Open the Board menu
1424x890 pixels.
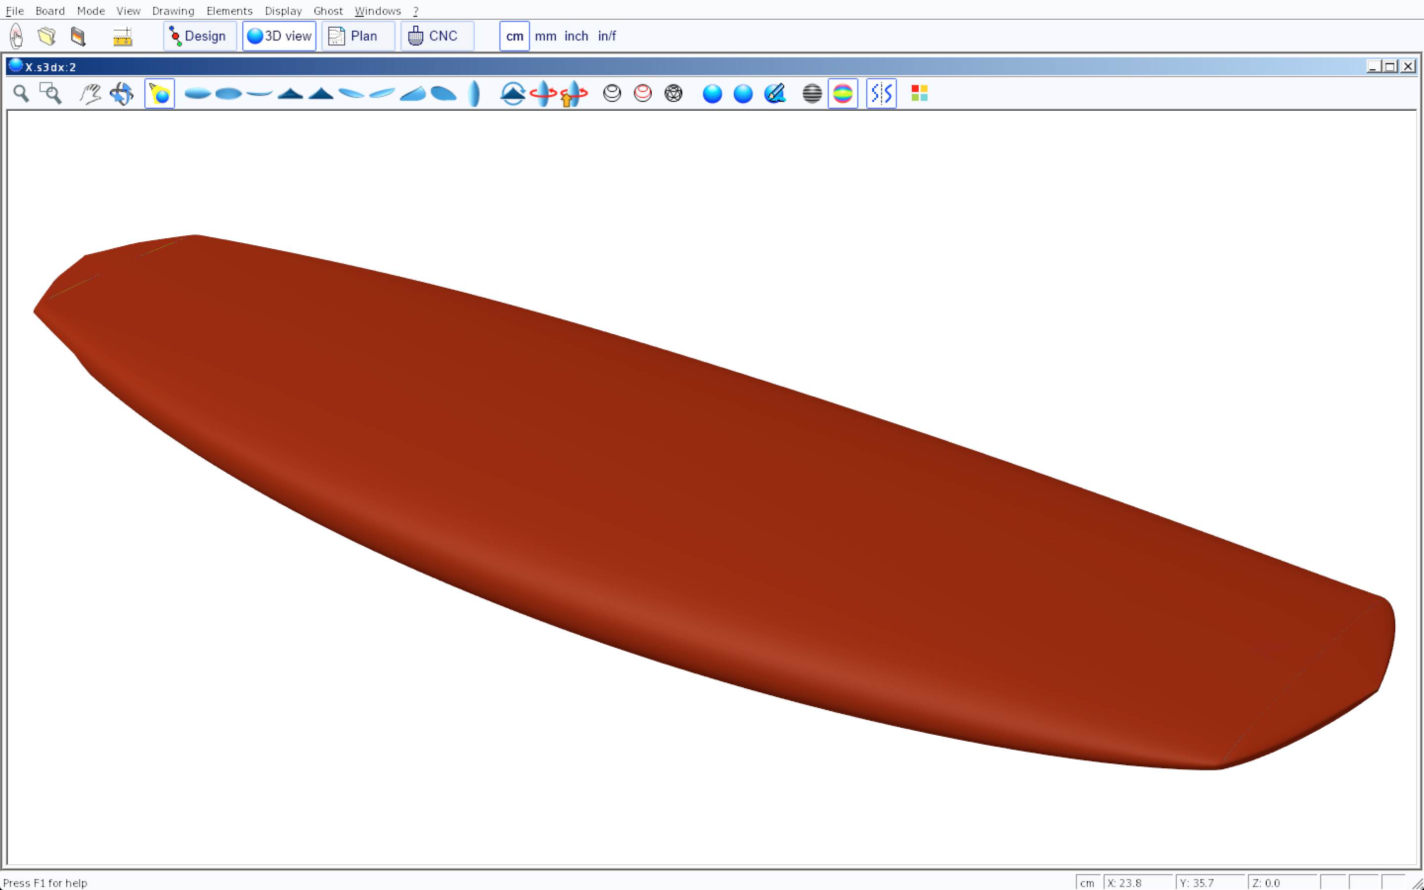50,10
